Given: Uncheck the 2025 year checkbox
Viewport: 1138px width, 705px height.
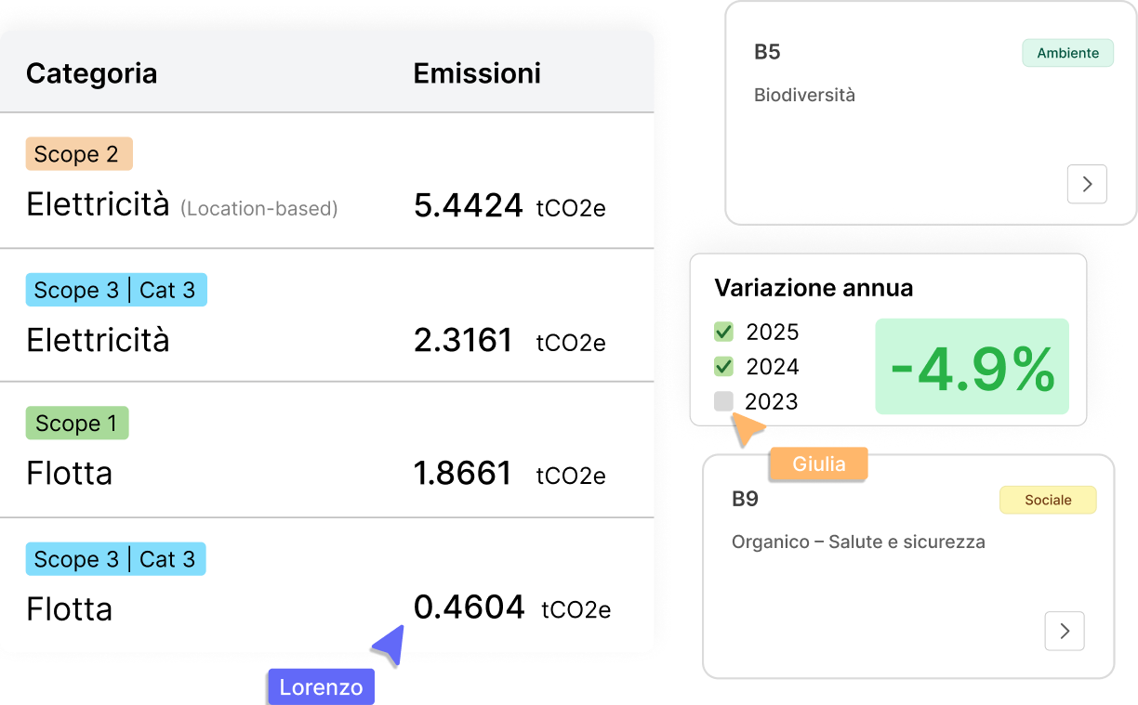Looking at the screenshot, I should click(x=723, y=332).
